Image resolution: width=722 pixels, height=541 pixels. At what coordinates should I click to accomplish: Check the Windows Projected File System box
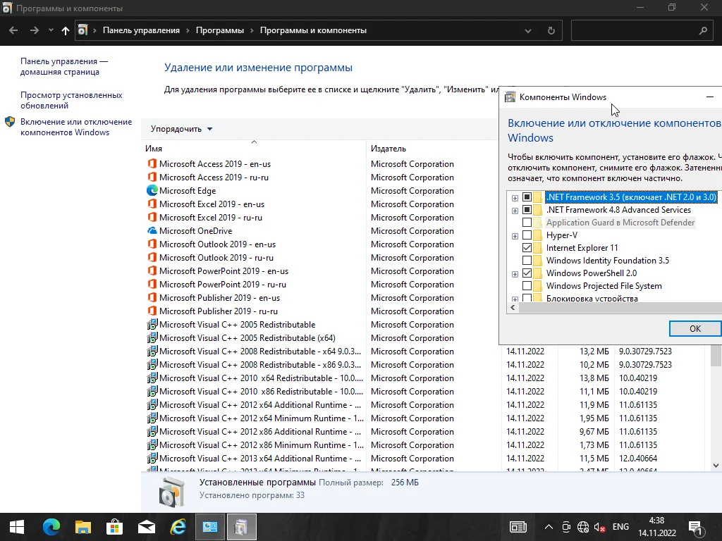527,286
